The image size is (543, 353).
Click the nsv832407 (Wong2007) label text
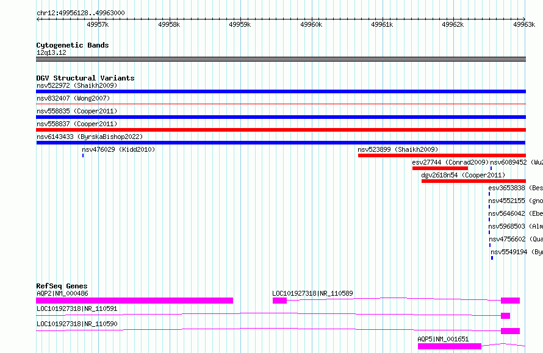[73, 98]
